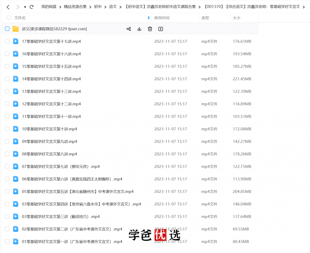Navigate to 初中 breadcrumb
Viewport: 310px width, 253px height.
tap(98, 7)
